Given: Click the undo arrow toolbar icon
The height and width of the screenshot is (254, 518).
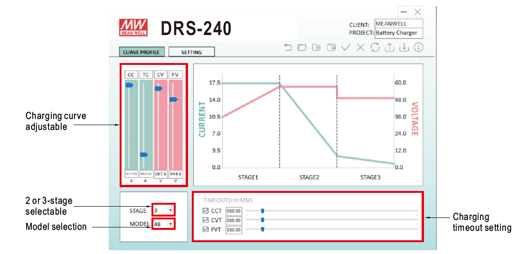Looking at the screenshot, I should tap(288, 47).
